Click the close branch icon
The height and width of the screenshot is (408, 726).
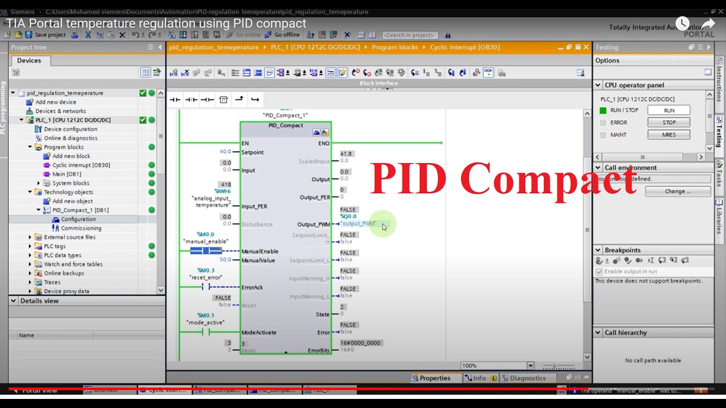coord(255,100)
